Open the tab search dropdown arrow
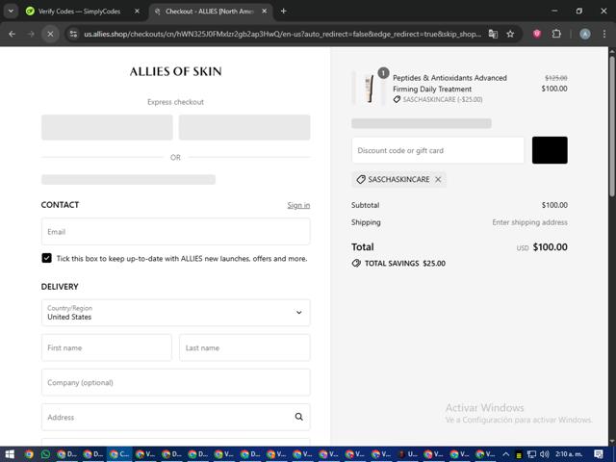The height and width of the screenshot is (462, 616). pyautogui.click(x=11, y=11)
